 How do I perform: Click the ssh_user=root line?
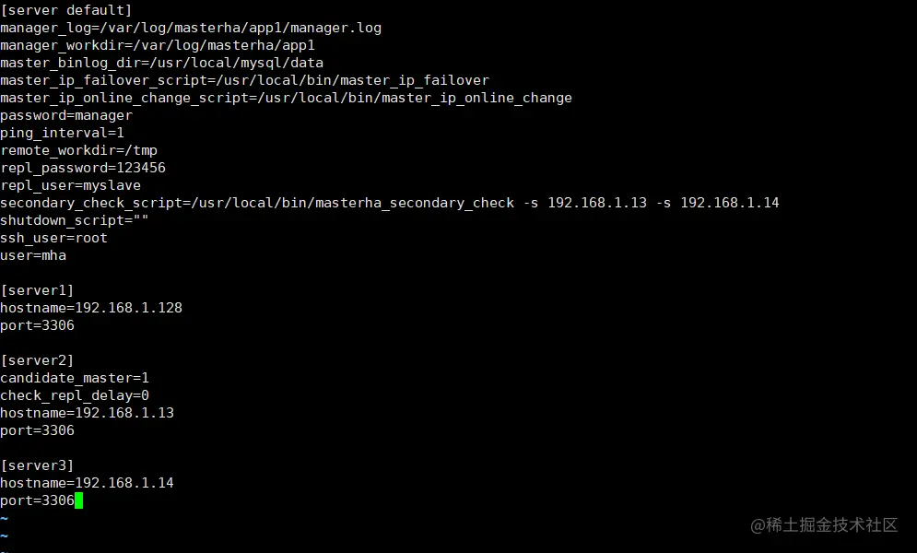53,239
